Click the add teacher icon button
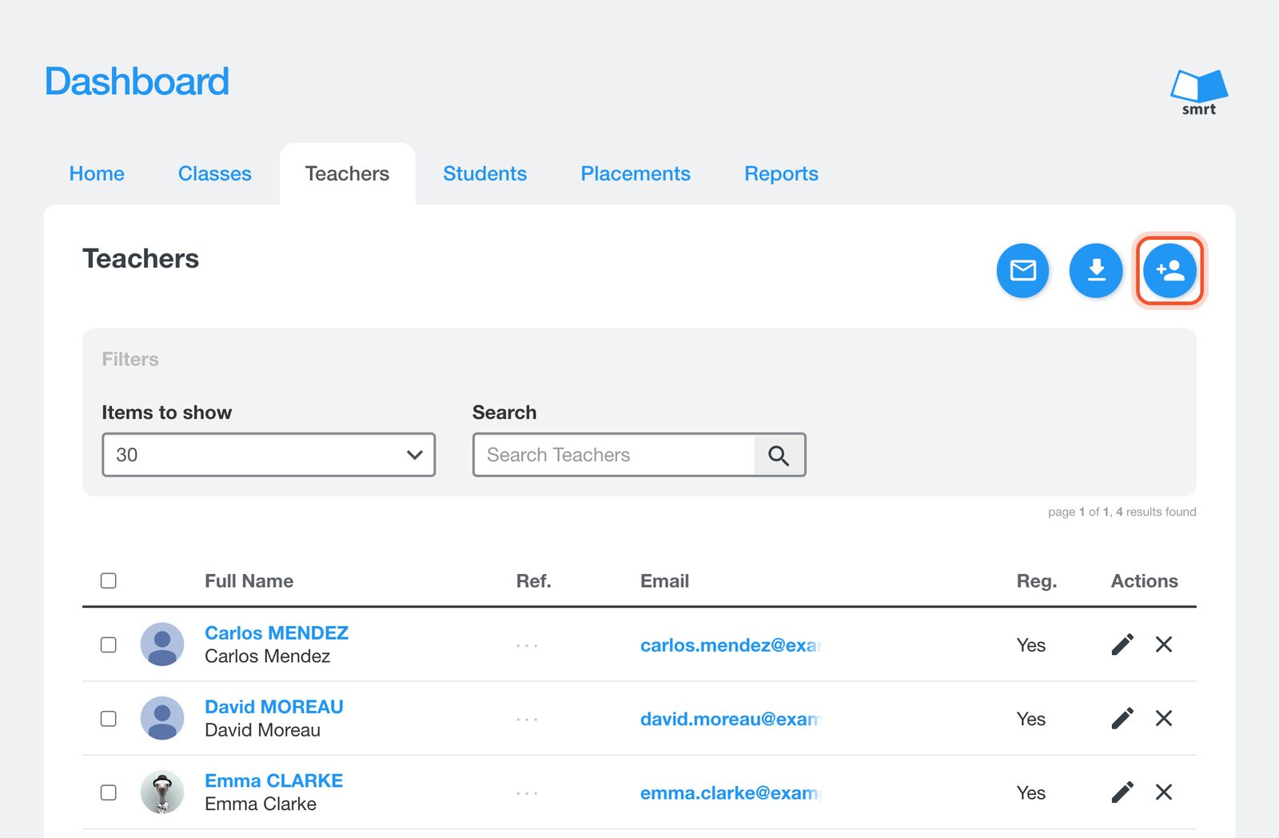The height and width of the screenshot is (838, 1279). click(1169, 270)
